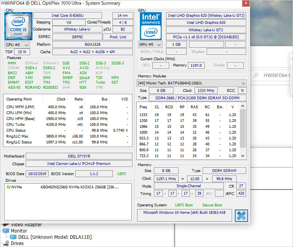The width and height of the screenshot is (293, 247).
Task: Click the Intel Core i5 CPU logo
Action: click(x=18, y=26)
